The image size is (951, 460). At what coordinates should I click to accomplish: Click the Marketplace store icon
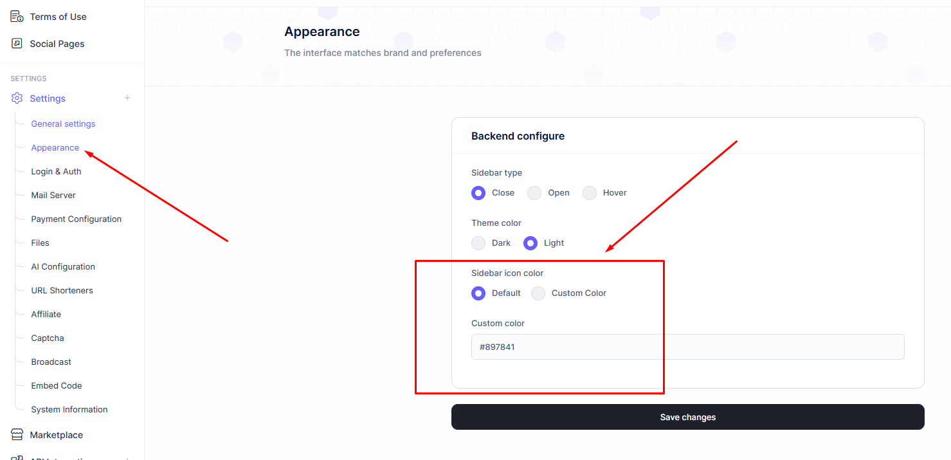coord(17,435)
